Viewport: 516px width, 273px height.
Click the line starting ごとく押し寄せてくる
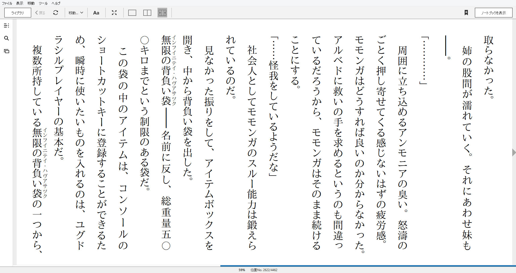(381, 140)
